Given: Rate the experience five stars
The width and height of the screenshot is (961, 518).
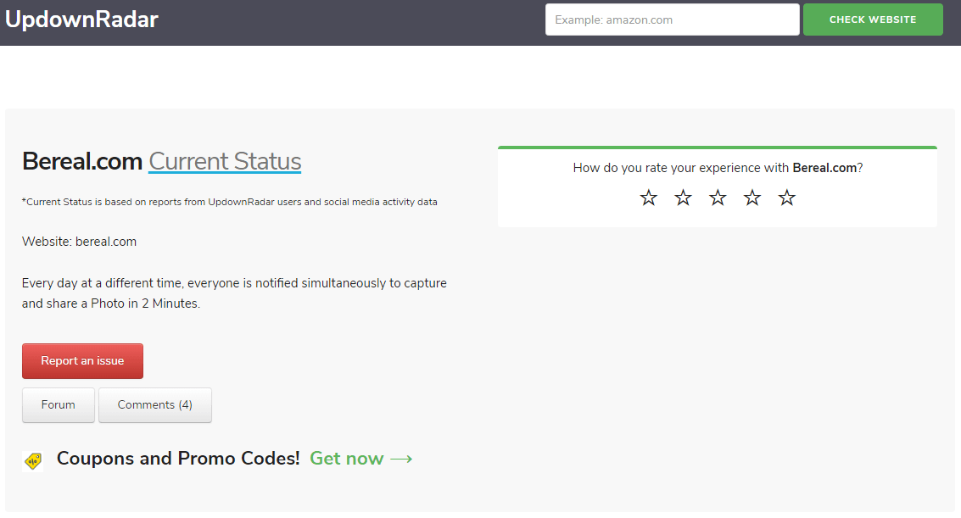Looking at the screenshot, I should (x=787, y=198).
